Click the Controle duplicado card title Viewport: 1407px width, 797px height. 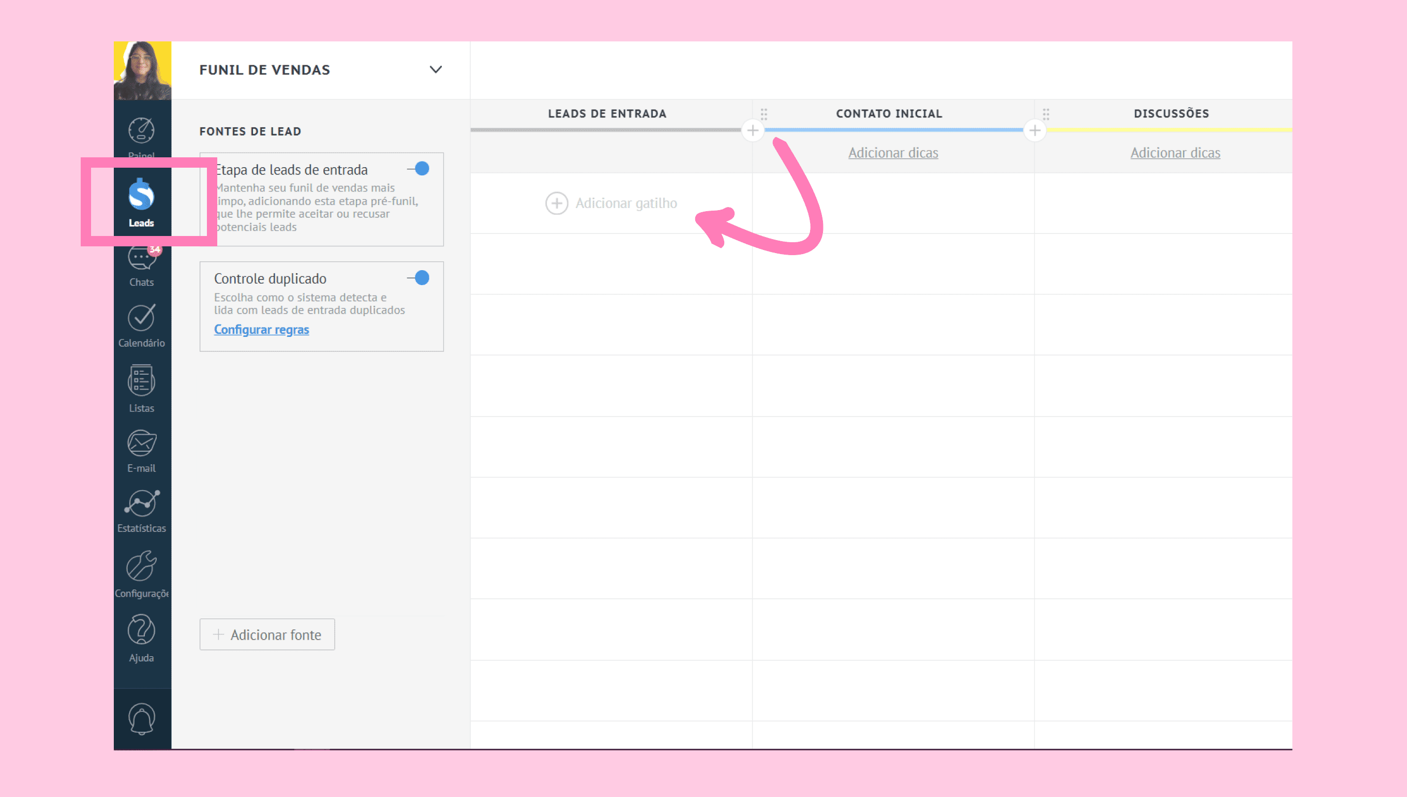pos(270,278)
